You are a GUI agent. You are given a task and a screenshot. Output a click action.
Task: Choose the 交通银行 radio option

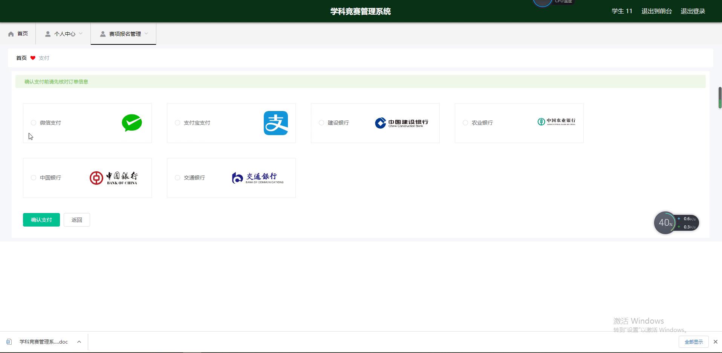coord(177,178)
